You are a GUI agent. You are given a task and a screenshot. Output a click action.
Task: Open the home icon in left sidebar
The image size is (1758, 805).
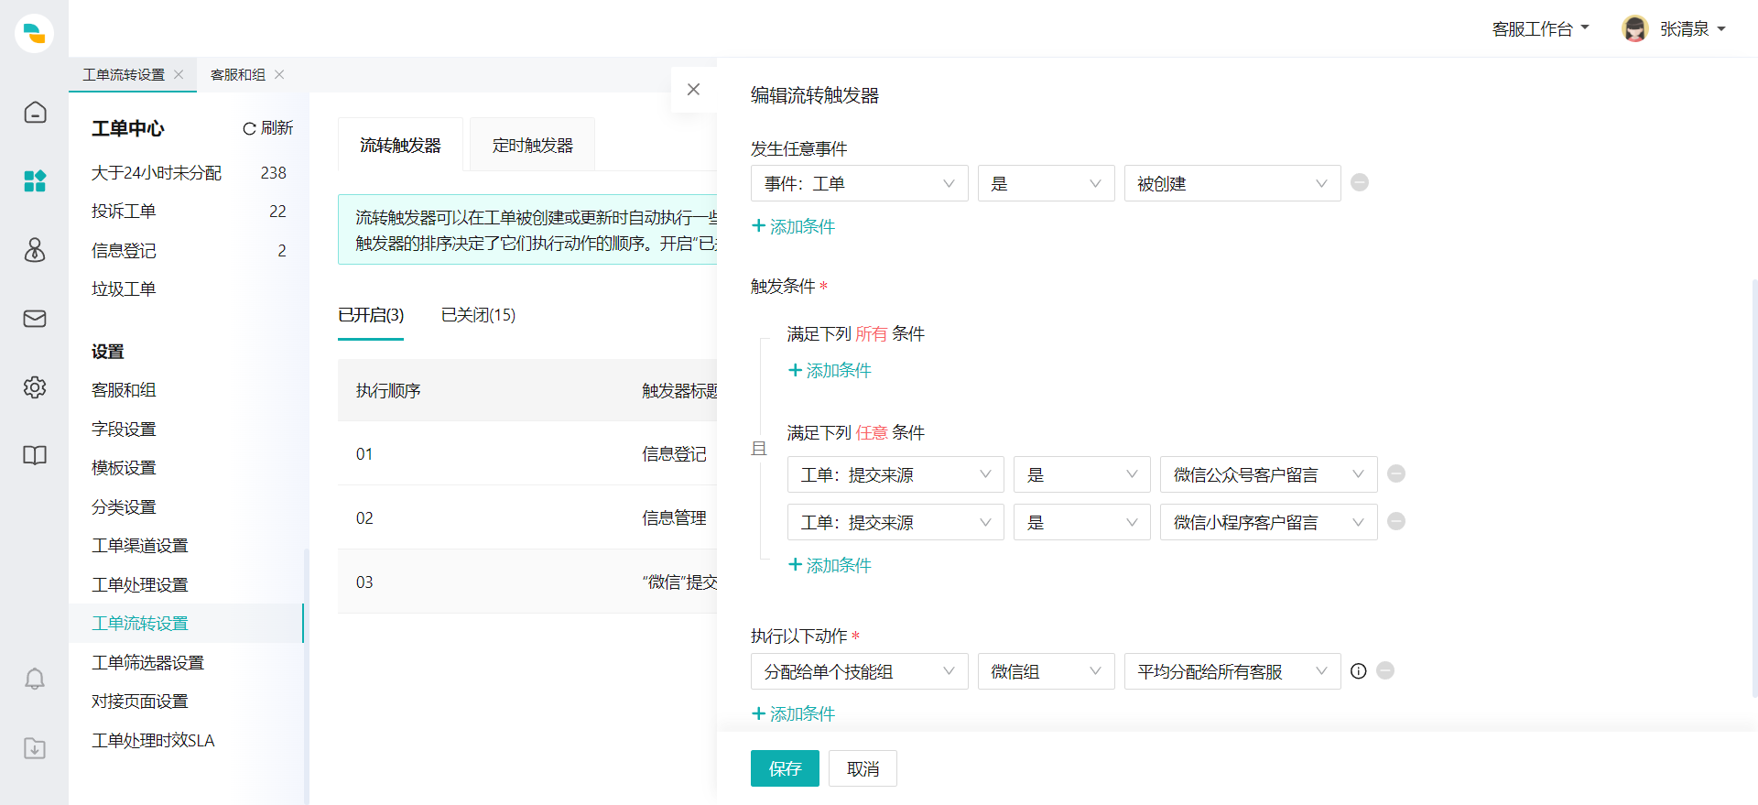[x=35, y=113]
